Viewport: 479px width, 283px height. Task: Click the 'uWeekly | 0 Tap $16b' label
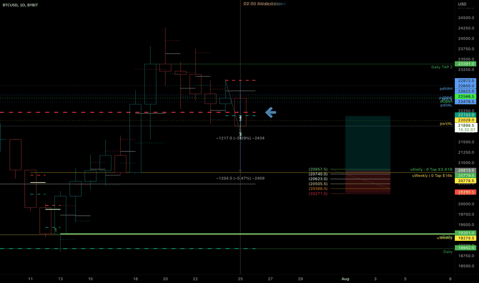pyautogui.click(x=432, y=175)
